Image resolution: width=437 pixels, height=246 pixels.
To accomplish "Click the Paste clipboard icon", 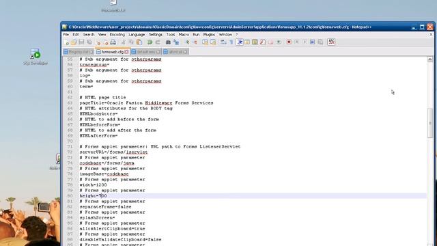I will 139,42.
